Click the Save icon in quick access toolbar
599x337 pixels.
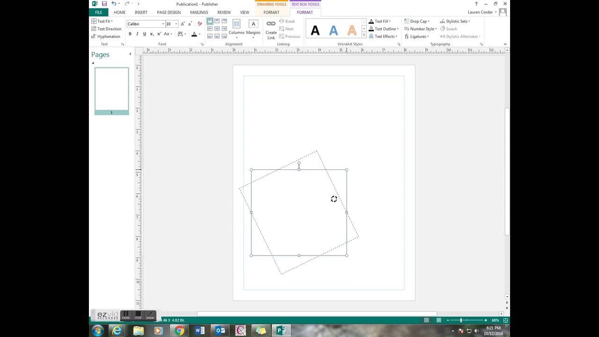point(104,4)
